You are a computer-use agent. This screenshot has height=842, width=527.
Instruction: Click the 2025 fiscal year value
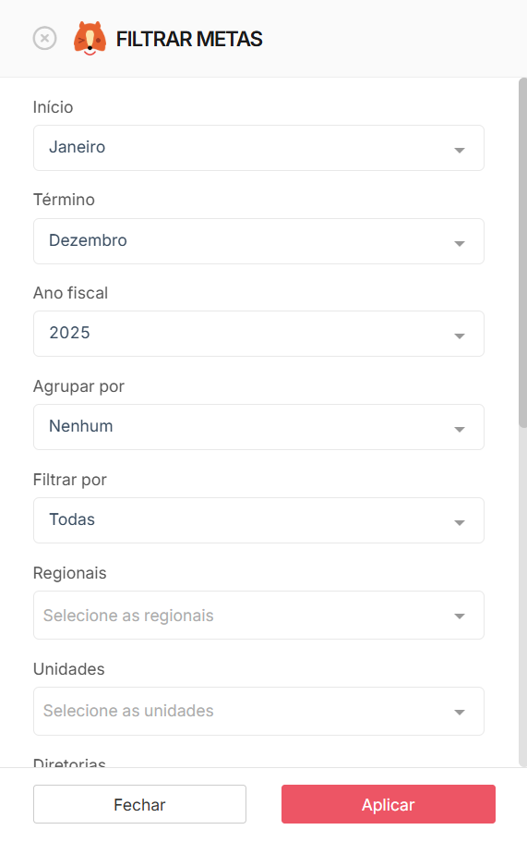pos(70,333)
